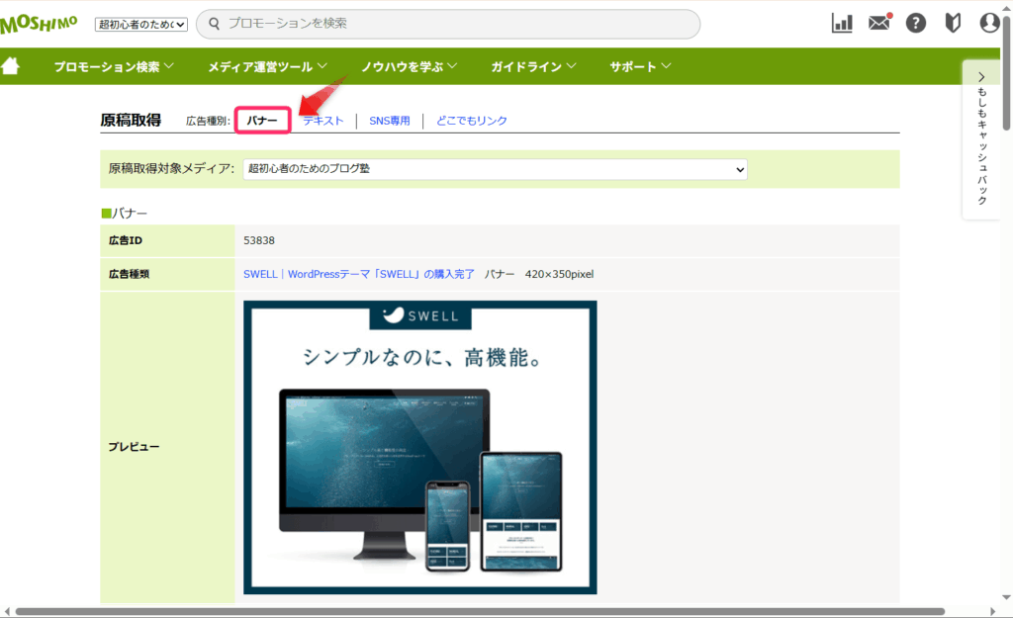Click the MOSHIMO logo
This screenshot has height=618, width=1013.
(x=39, y=25)
